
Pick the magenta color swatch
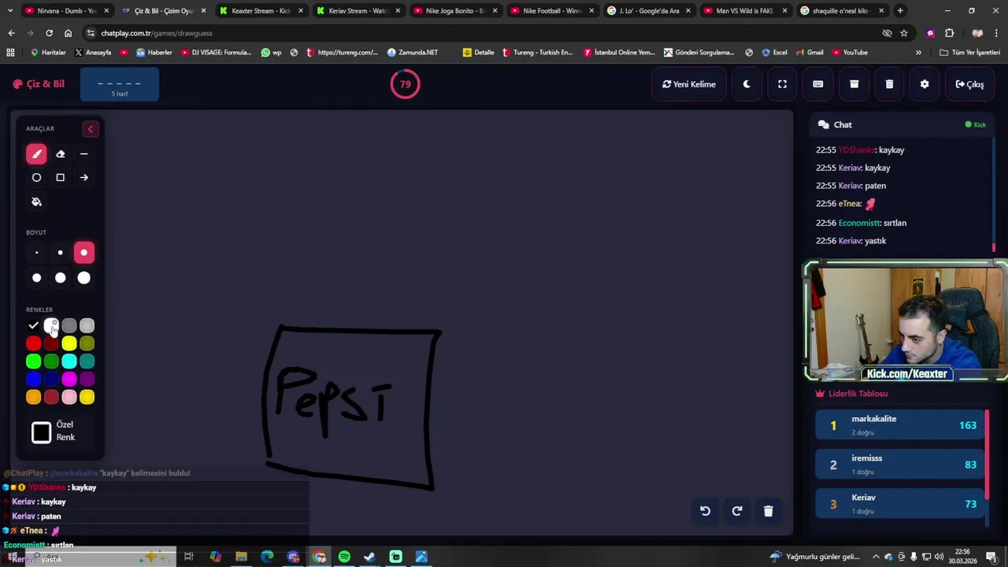coord(69,380)
